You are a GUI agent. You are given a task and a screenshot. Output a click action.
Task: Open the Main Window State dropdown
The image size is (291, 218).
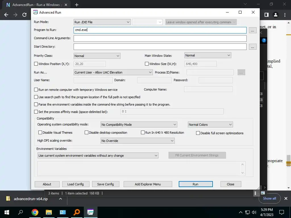click(208, 55)
